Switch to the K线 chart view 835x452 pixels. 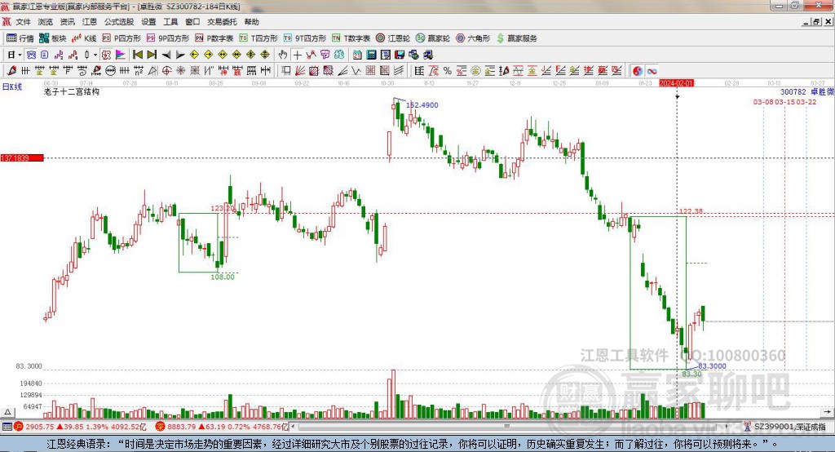(84, 38)
